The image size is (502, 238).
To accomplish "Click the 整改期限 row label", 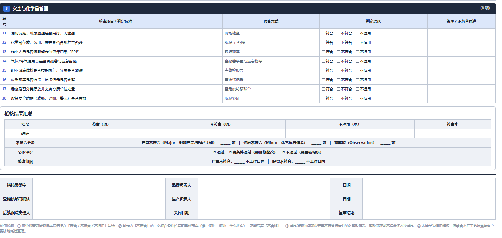I will pyautogui.click(x=25, y=161).
